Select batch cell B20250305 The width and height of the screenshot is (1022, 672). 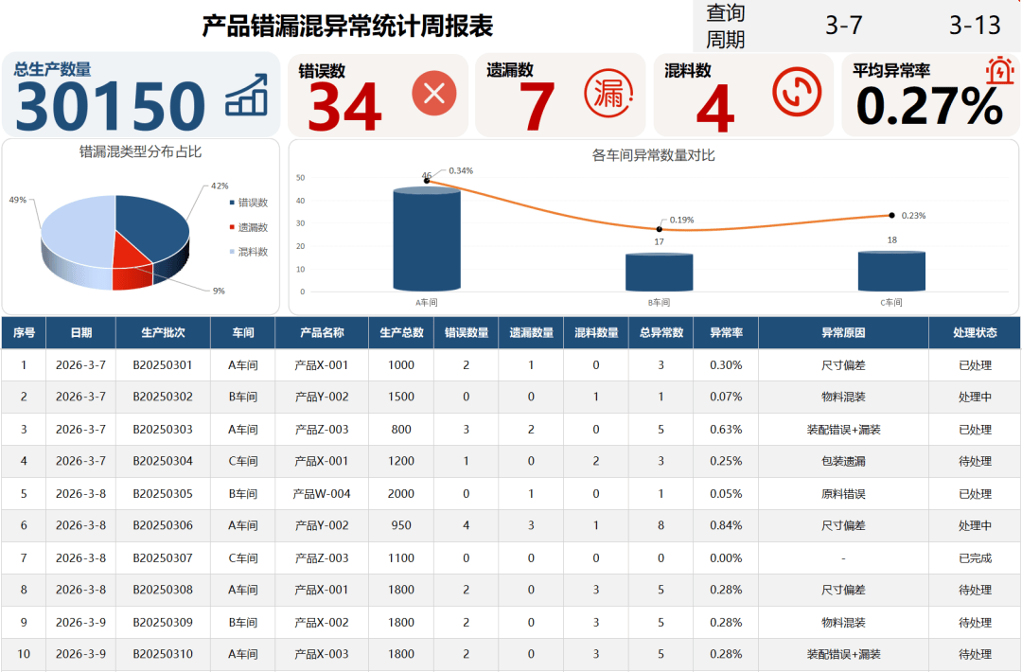(x=163, y=494)
